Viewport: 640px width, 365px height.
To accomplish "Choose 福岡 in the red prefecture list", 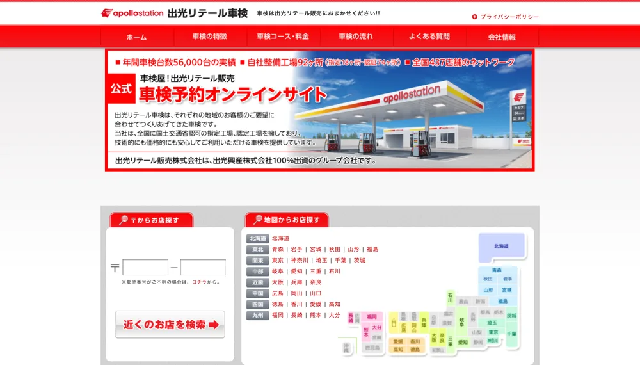I will click(x=278, y=316).
